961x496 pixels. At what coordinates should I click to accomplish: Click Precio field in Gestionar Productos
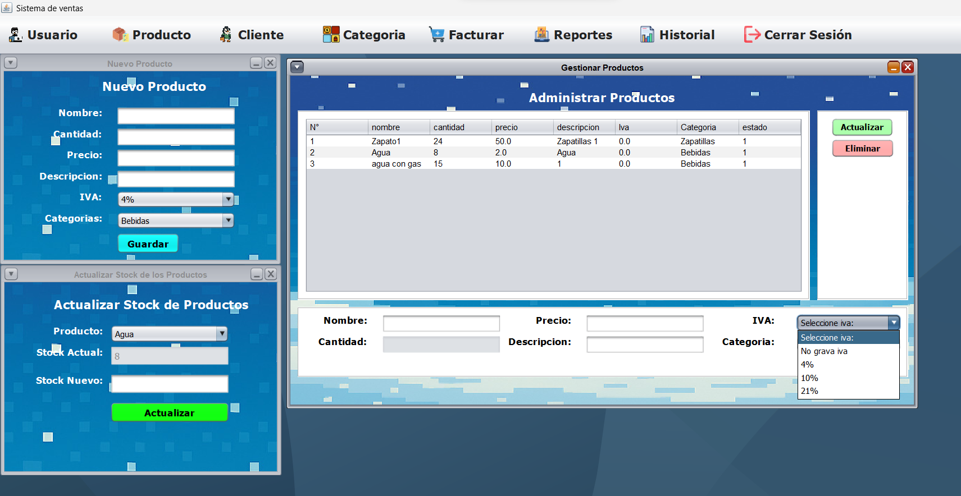click(645, 323)
